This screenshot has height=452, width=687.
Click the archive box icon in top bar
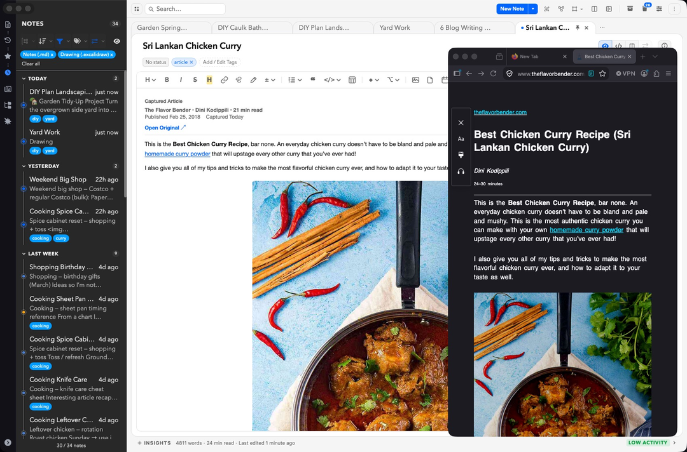(630, 9)
